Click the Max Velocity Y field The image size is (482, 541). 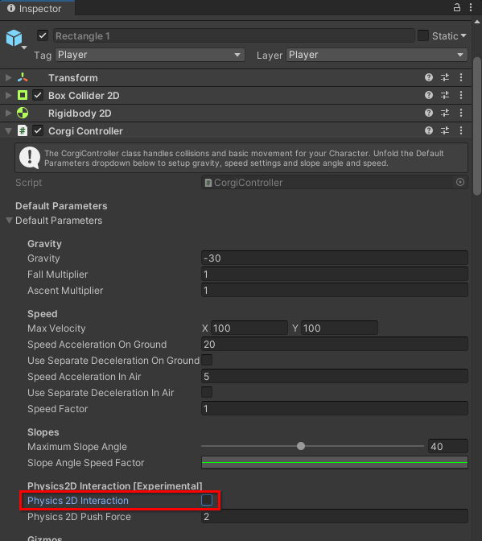pyautogui.click(x=340, y=328)
